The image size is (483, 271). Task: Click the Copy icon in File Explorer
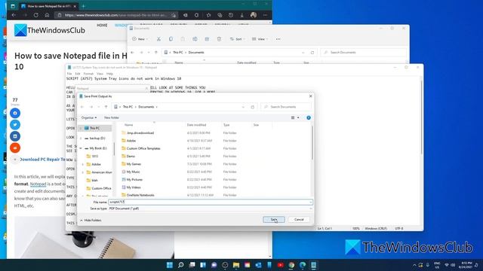click(x=171, y=39)
